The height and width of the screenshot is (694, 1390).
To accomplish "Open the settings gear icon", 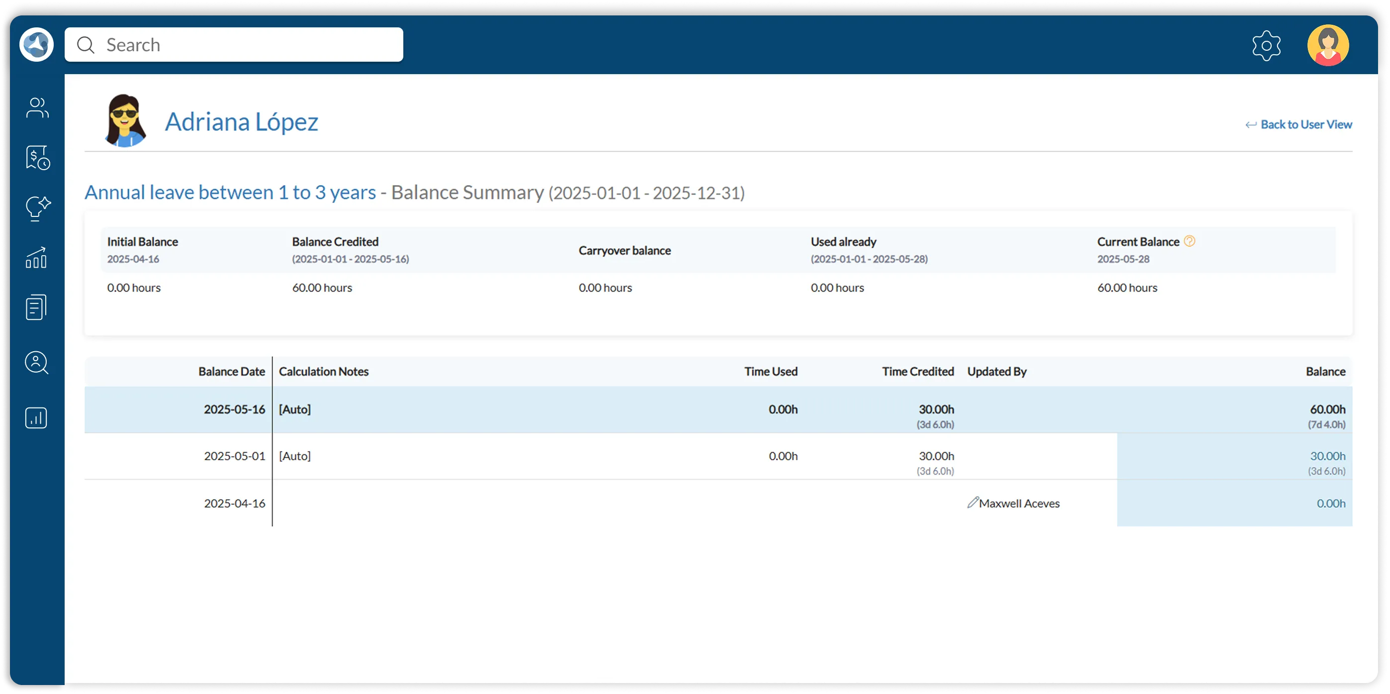I will [x=1266, y=45].
